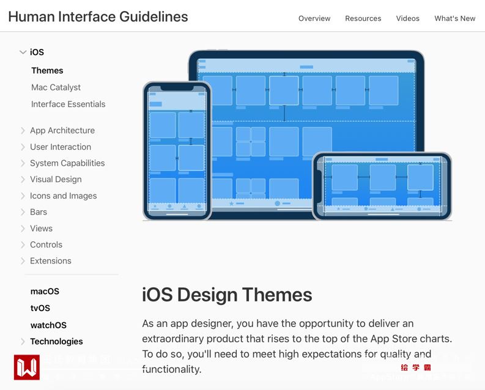Viewport: 485px width, 390px height.
Task: Click the iOS Design Themes heading
Action: click(x=227, y=295)
